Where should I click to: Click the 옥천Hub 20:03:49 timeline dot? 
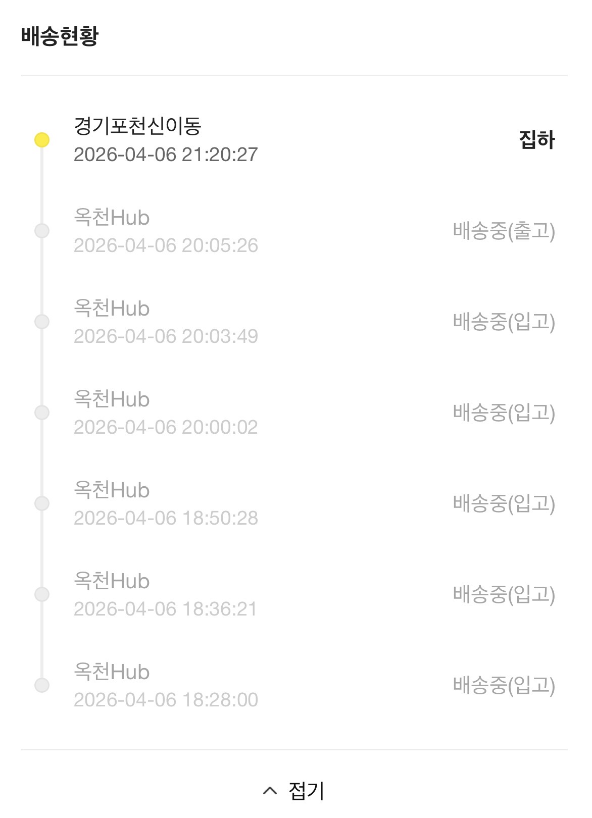(42, 322)
